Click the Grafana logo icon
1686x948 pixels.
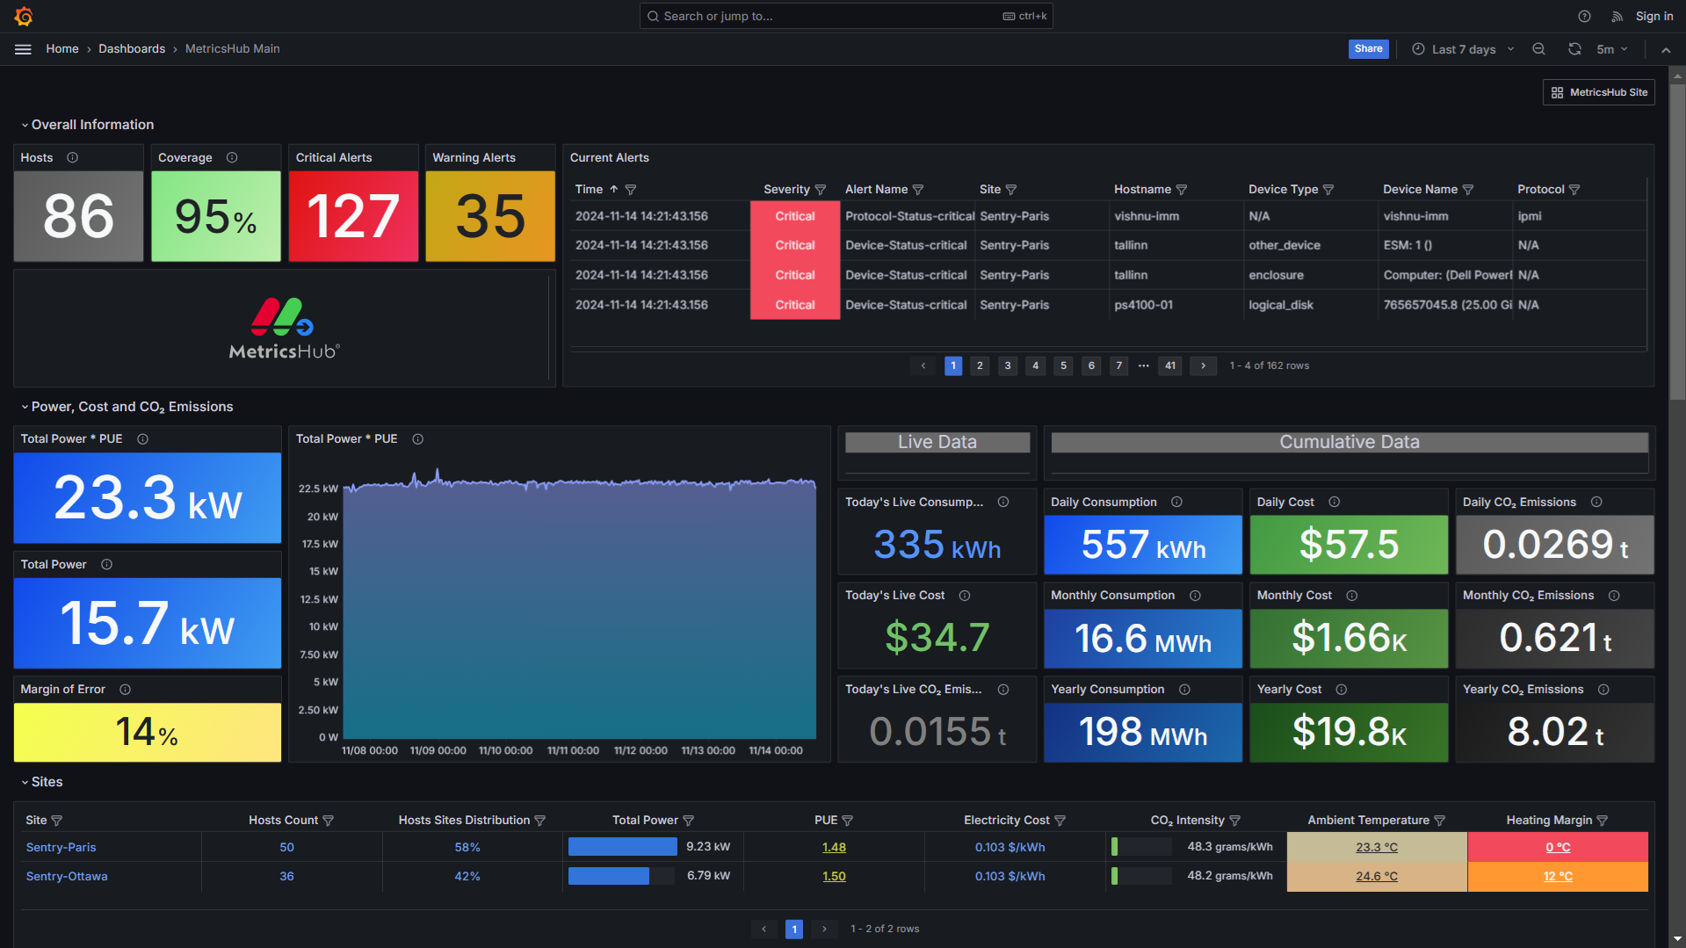click(24, 16)
